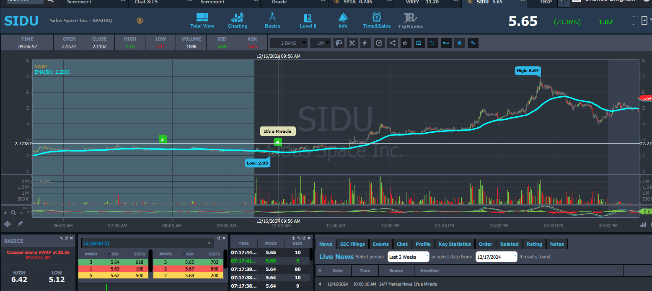
Task: Open the Last 2 Weeks period dropdown
Action: coord(409,257)
